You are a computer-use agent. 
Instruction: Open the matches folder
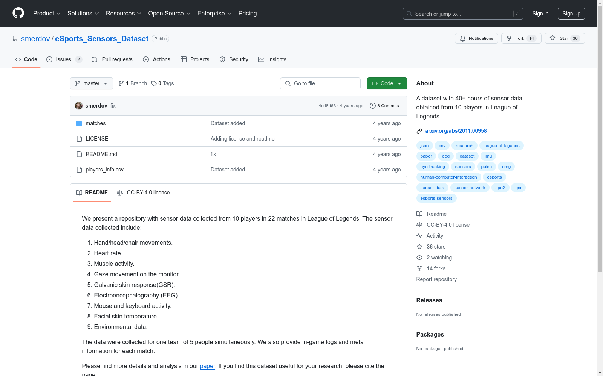pos(95,123)
